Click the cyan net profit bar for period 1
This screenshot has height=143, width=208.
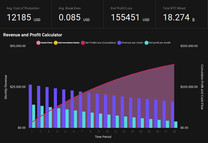(34, 116)
